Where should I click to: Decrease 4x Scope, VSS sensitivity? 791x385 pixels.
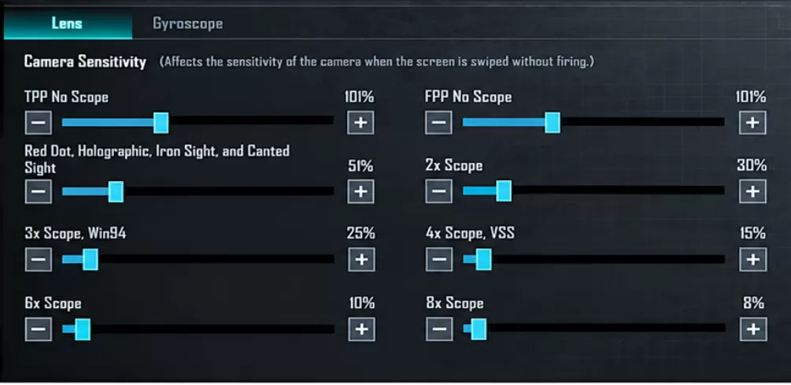click(439, 260)
